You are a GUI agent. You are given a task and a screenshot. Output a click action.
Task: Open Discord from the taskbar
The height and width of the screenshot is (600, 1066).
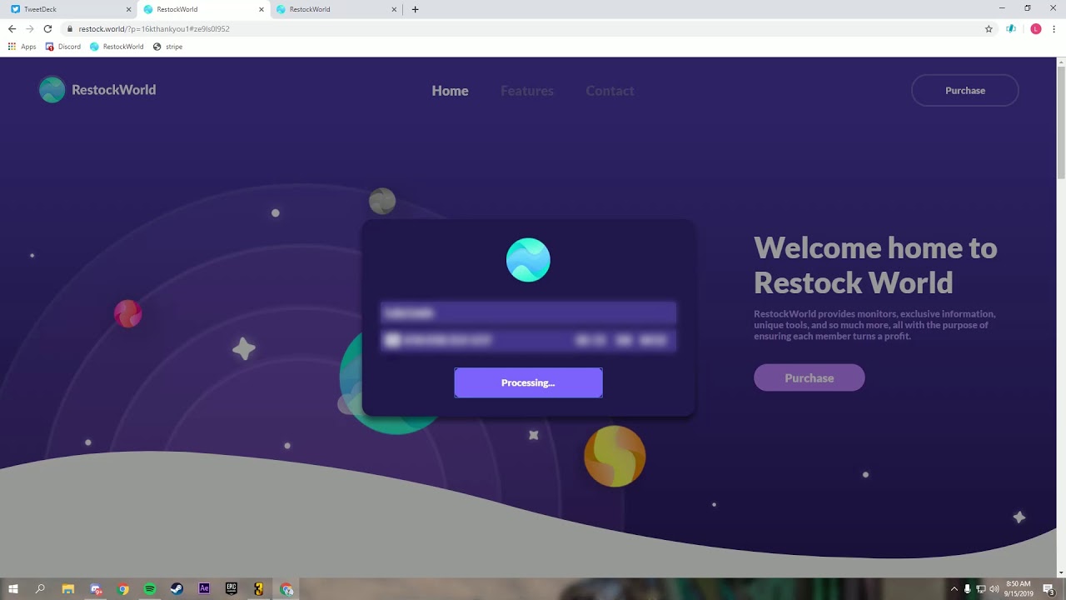click(96, 589)
